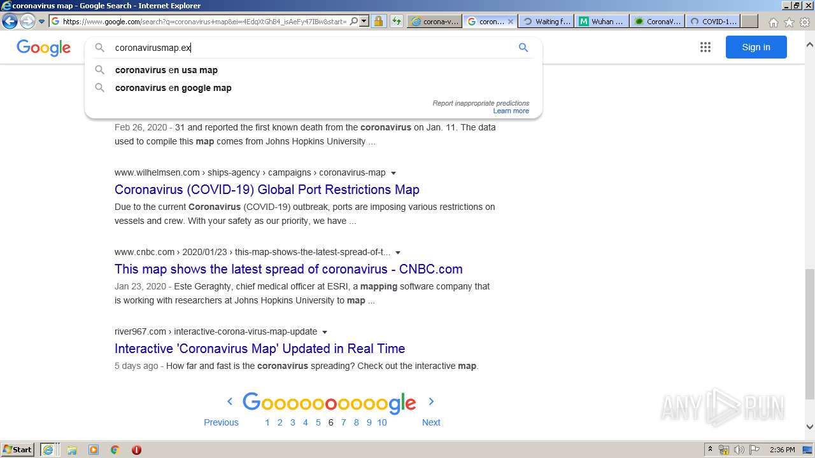
Task: Close the active coron... tab
Action: 510,21
